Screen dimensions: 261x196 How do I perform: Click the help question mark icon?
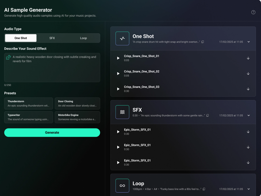253,12
